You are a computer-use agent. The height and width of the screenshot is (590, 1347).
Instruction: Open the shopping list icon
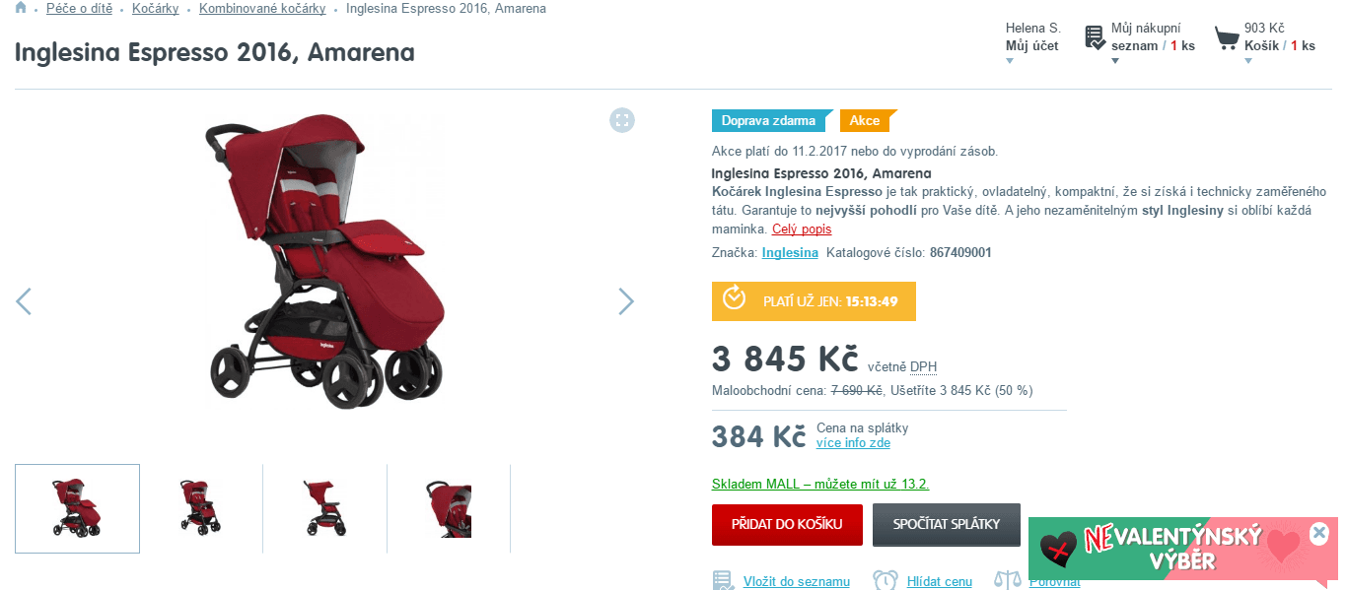[x=1094, y=37]
